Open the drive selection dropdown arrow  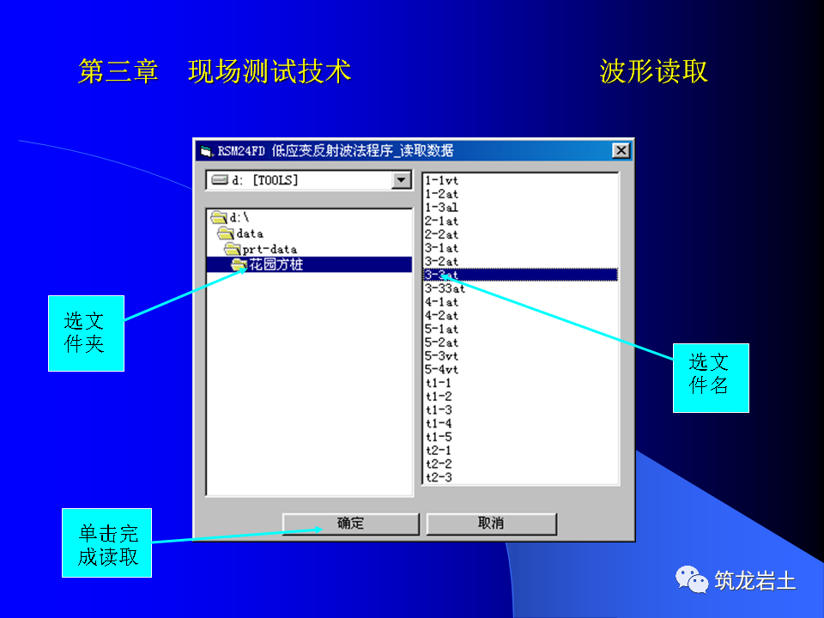(402, 180)
